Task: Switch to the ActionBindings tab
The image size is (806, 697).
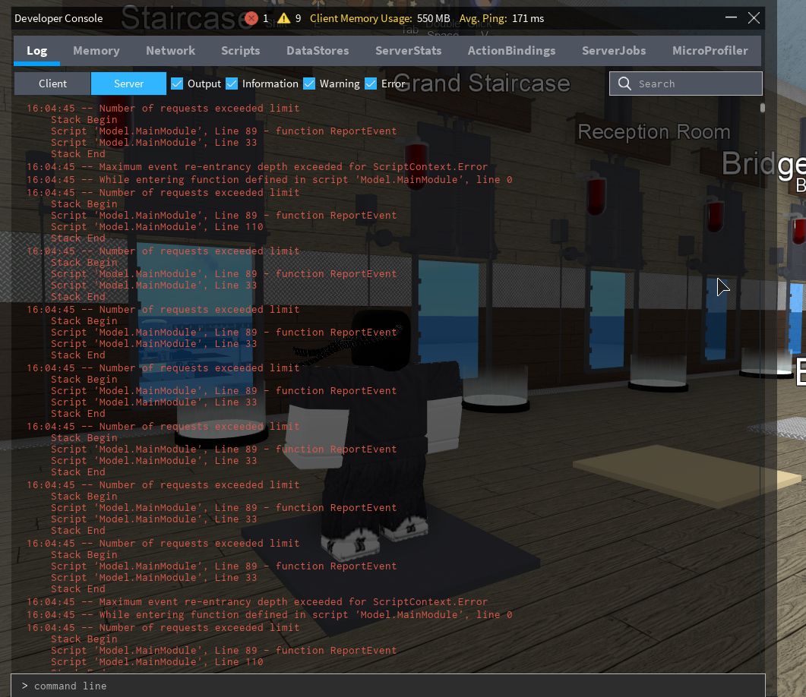Action: click(x=511, y=51)
